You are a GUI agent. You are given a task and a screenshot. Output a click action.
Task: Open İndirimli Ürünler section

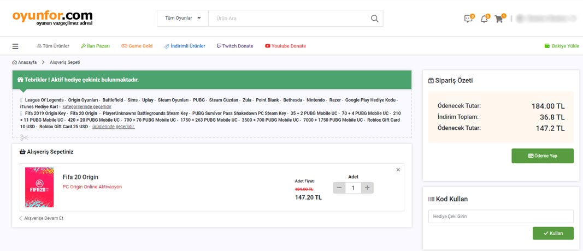(x=185, y=46)
